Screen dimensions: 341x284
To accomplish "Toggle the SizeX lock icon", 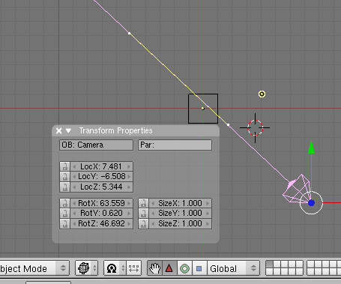I will [143, 203].
